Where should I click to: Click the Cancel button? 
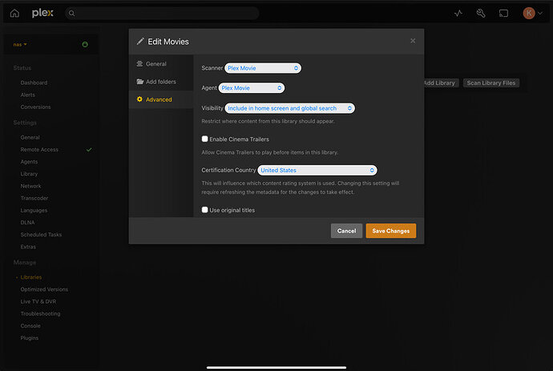point(346,231)
